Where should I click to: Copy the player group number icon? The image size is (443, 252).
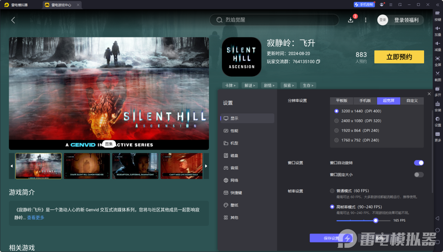318,62
